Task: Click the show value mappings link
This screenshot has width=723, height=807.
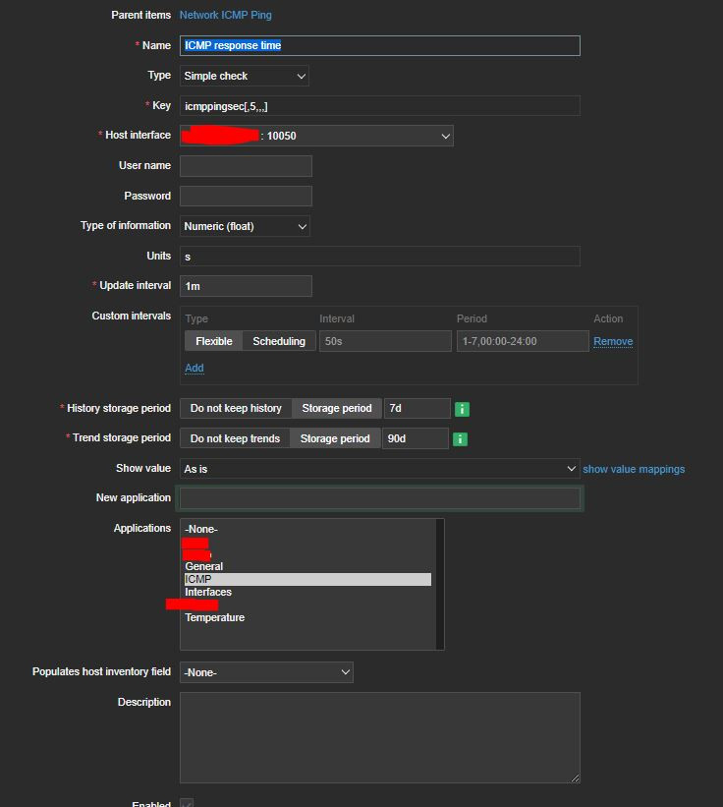Action: point(634,469)
